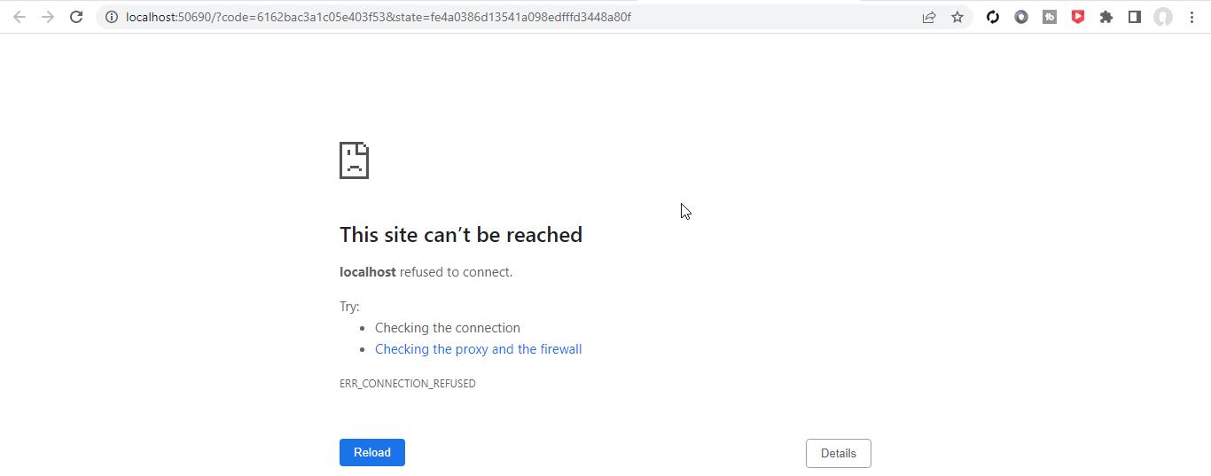Open the circular arrows sync extension
Image resolution: width=1211 pixels, height=476 pixels.
993,17
